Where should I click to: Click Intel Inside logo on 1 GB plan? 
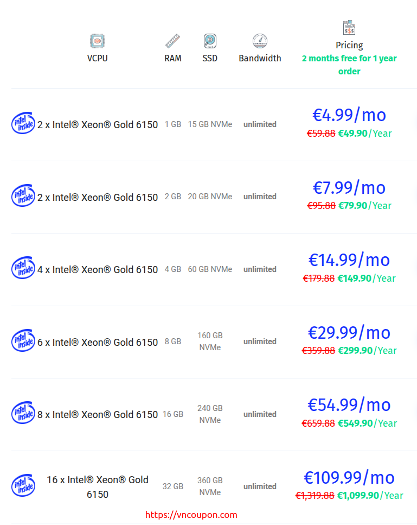[23, 124]
